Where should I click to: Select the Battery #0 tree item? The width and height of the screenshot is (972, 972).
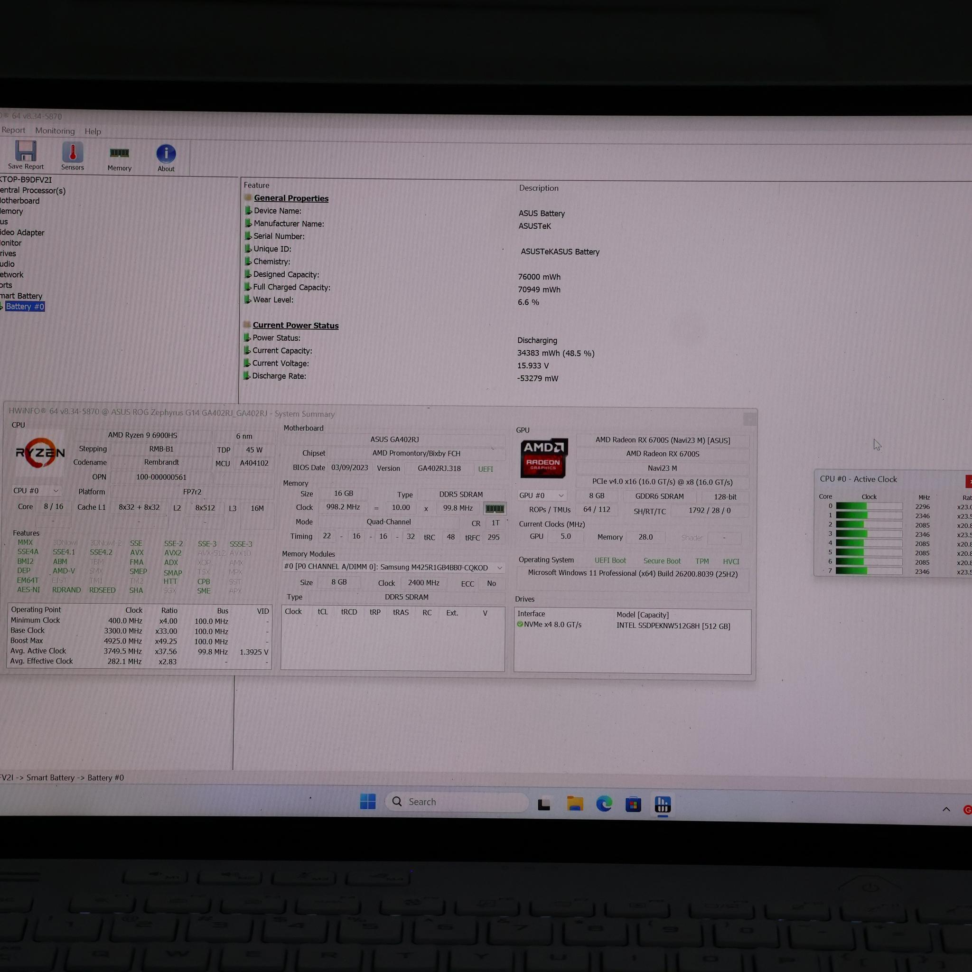tap(25, 307)
